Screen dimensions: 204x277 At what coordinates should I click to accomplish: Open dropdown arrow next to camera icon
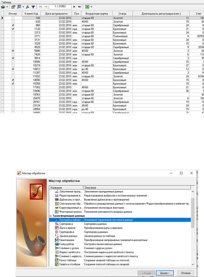pos(7,7)
